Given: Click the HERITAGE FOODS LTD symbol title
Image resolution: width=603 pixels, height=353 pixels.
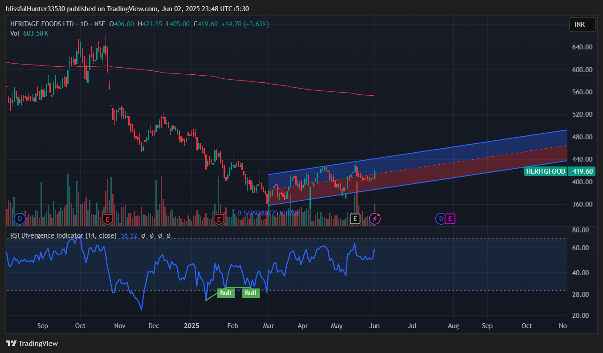Looking at the screenshot, I should pos(43,24).
